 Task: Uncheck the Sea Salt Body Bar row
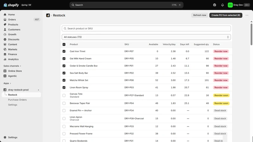64,73
